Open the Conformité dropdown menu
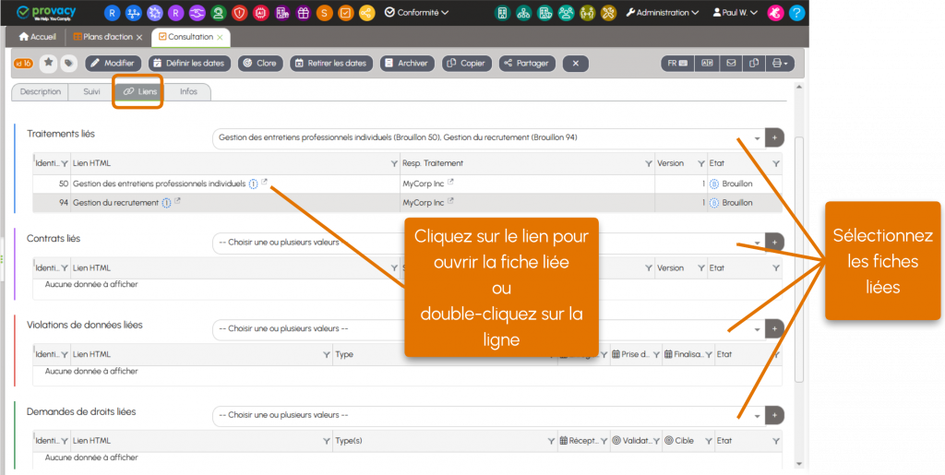This screenshot has height=475, width=945. (416, 13)
